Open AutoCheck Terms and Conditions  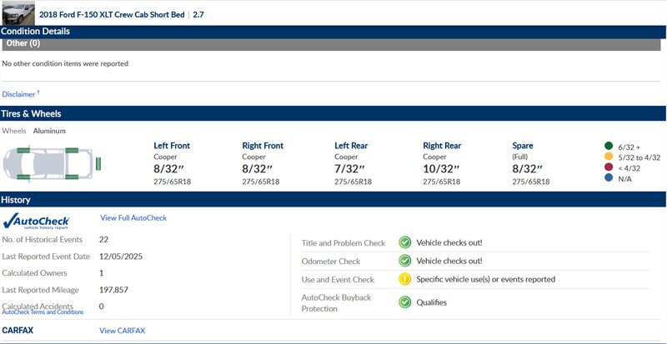click(43, 312)
